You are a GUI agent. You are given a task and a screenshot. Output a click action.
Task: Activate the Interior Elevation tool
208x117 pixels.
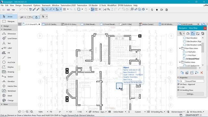pyautogui.click(x=9, y=86)
